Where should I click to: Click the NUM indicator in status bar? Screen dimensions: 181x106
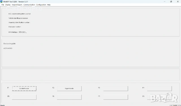pyautogui.click(x=175, y=105)
